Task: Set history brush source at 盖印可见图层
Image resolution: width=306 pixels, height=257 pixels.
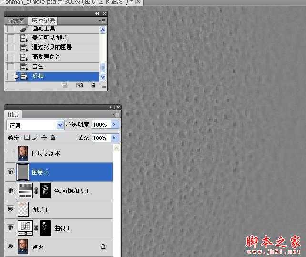Action: click(x=11, y=38)
